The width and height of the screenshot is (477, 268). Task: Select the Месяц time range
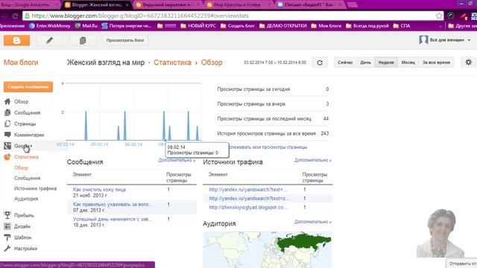pos(408,63)
